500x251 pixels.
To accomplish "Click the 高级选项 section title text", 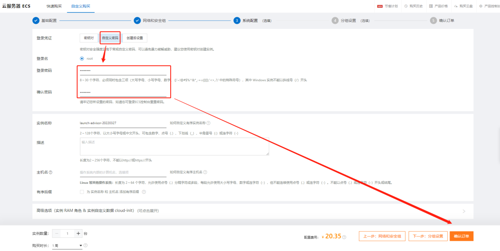I will coord(97,211).
